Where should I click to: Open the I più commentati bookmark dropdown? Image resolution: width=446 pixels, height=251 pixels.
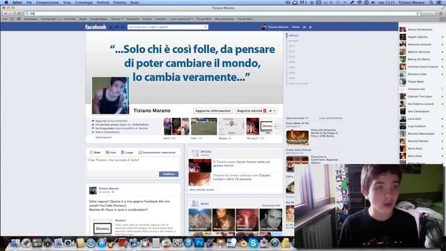pos(181,19)
